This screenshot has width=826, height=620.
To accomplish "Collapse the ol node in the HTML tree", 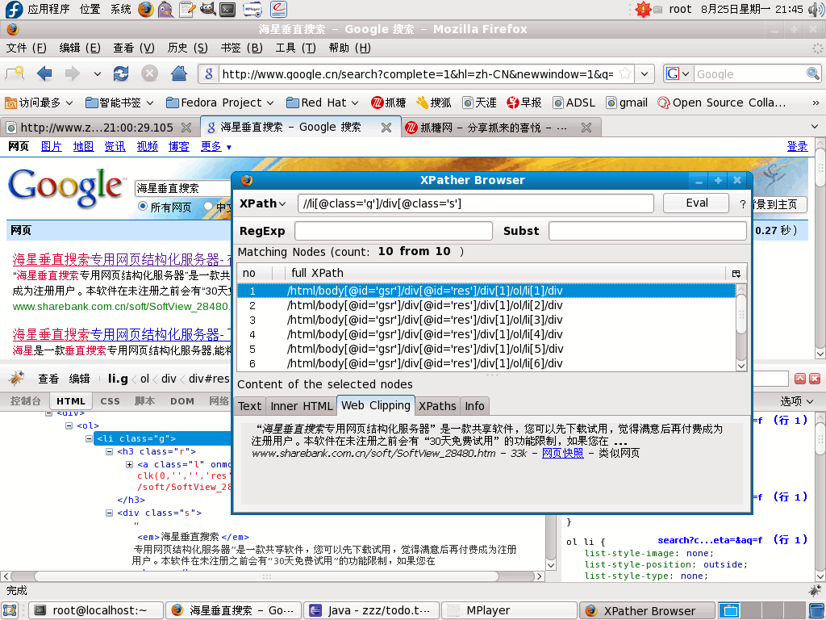I will [x=69, y=425].
